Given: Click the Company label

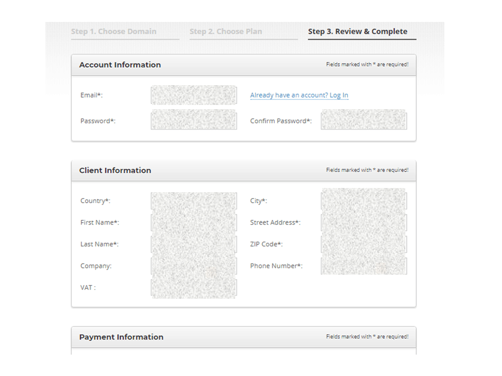Looking at the screenshot, I should point(96,266).
